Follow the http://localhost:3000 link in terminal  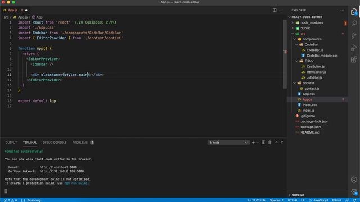(58, 167)
